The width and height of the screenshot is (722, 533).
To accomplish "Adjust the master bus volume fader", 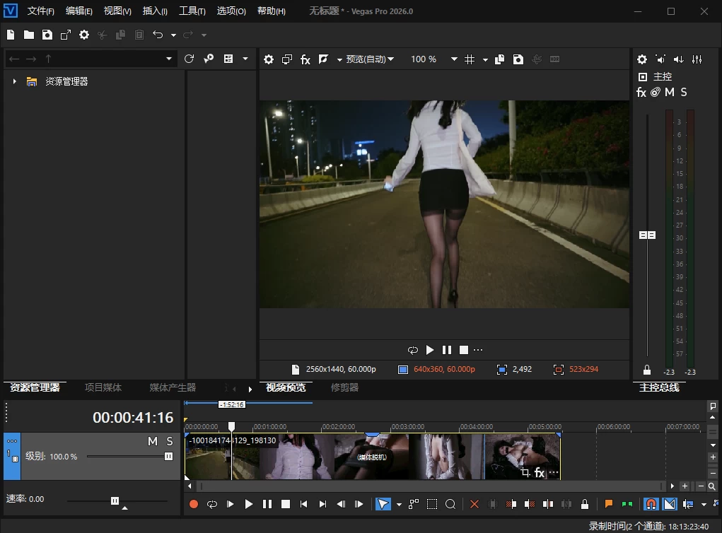I will [647, 235].
